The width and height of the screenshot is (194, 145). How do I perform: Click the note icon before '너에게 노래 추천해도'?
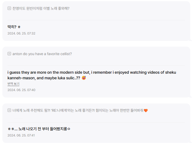coord(9,111)
